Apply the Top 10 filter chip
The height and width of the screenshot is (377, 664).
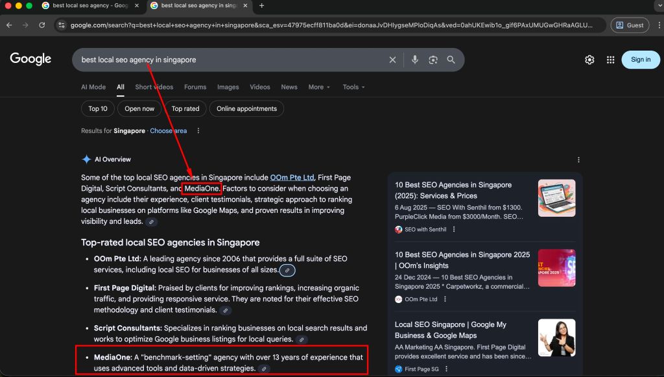98,109
